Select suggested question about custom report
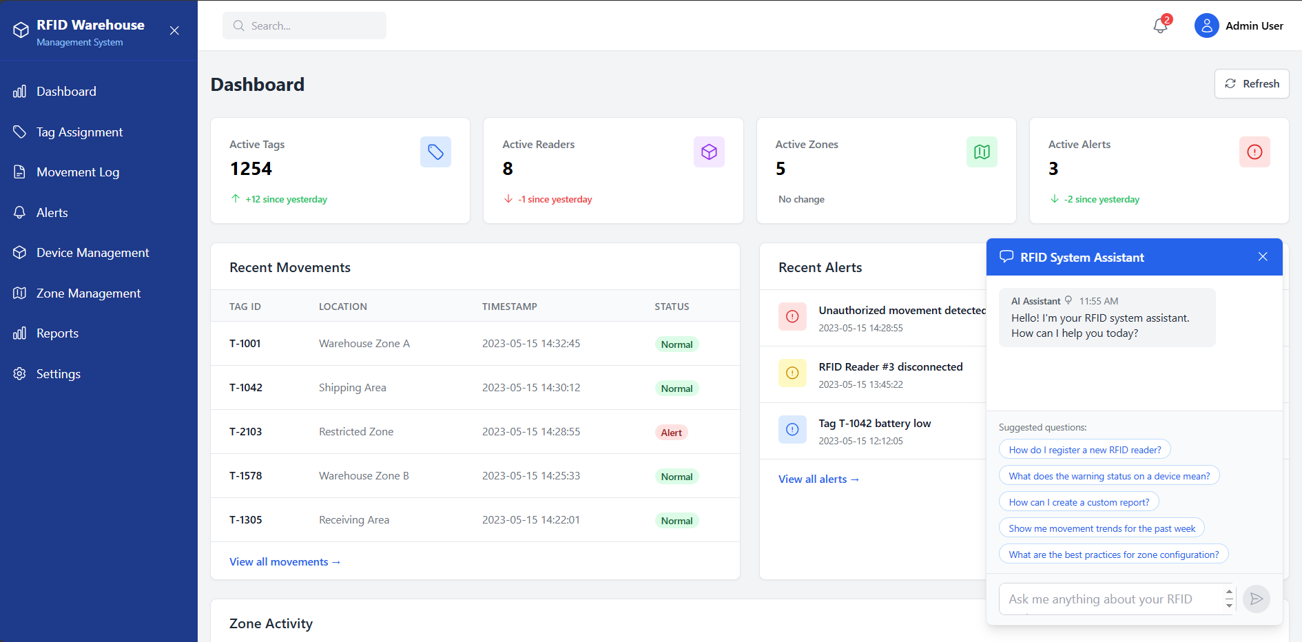1302x642 pixels. 1078,502
